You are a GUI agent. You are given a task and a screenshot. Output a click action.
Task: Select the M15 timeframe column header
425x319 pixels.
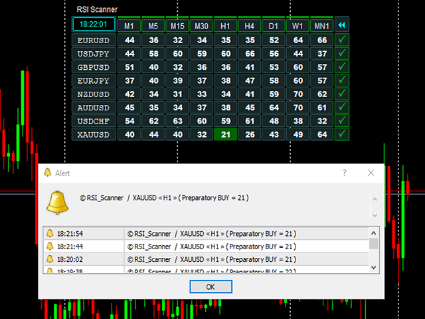[x=177, y=25]
